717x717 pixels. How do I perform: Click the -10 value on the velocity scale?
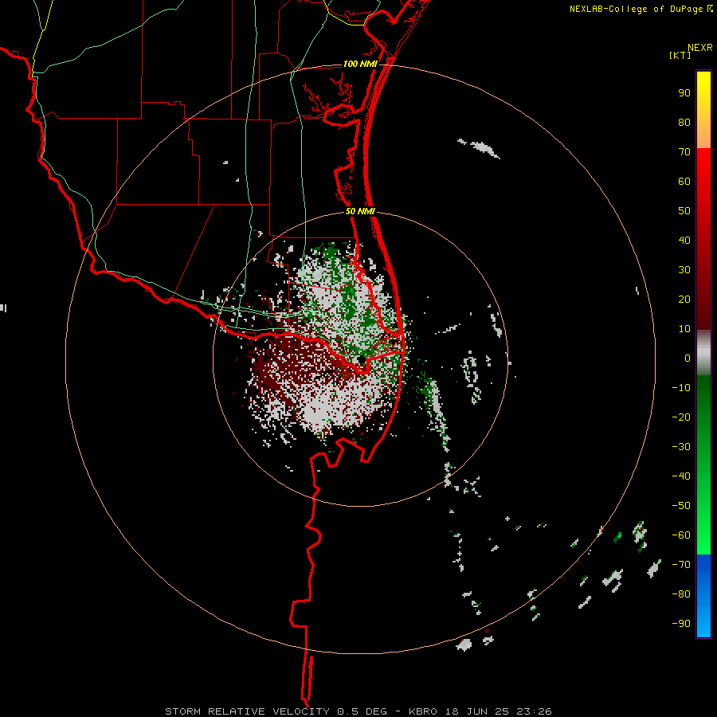(x=681, y=388)
